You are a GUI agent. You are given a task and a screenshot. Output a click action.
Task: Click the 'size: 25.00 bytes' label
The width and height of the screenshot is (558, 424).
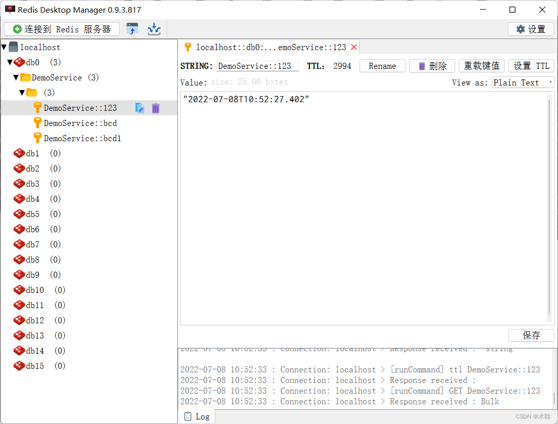(x=249, y=82)
